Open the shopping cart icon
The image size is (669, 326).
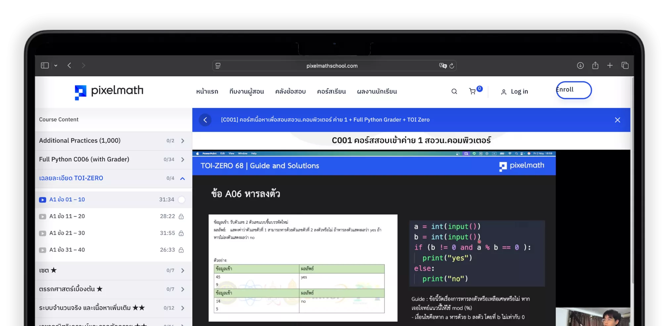point(472,91)
